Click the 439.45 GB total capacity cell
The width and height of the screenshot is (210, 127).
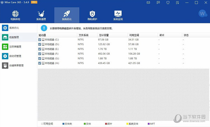pyautogui.click(x=104, y=63)
